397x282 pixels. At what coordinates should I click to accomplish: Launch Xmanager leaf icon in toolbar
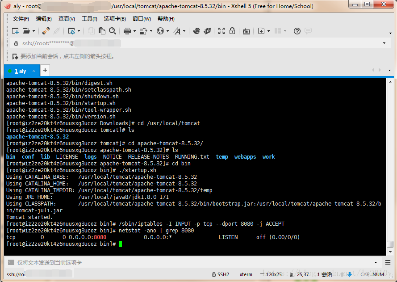pyautogui.click(x=207, y=31)
